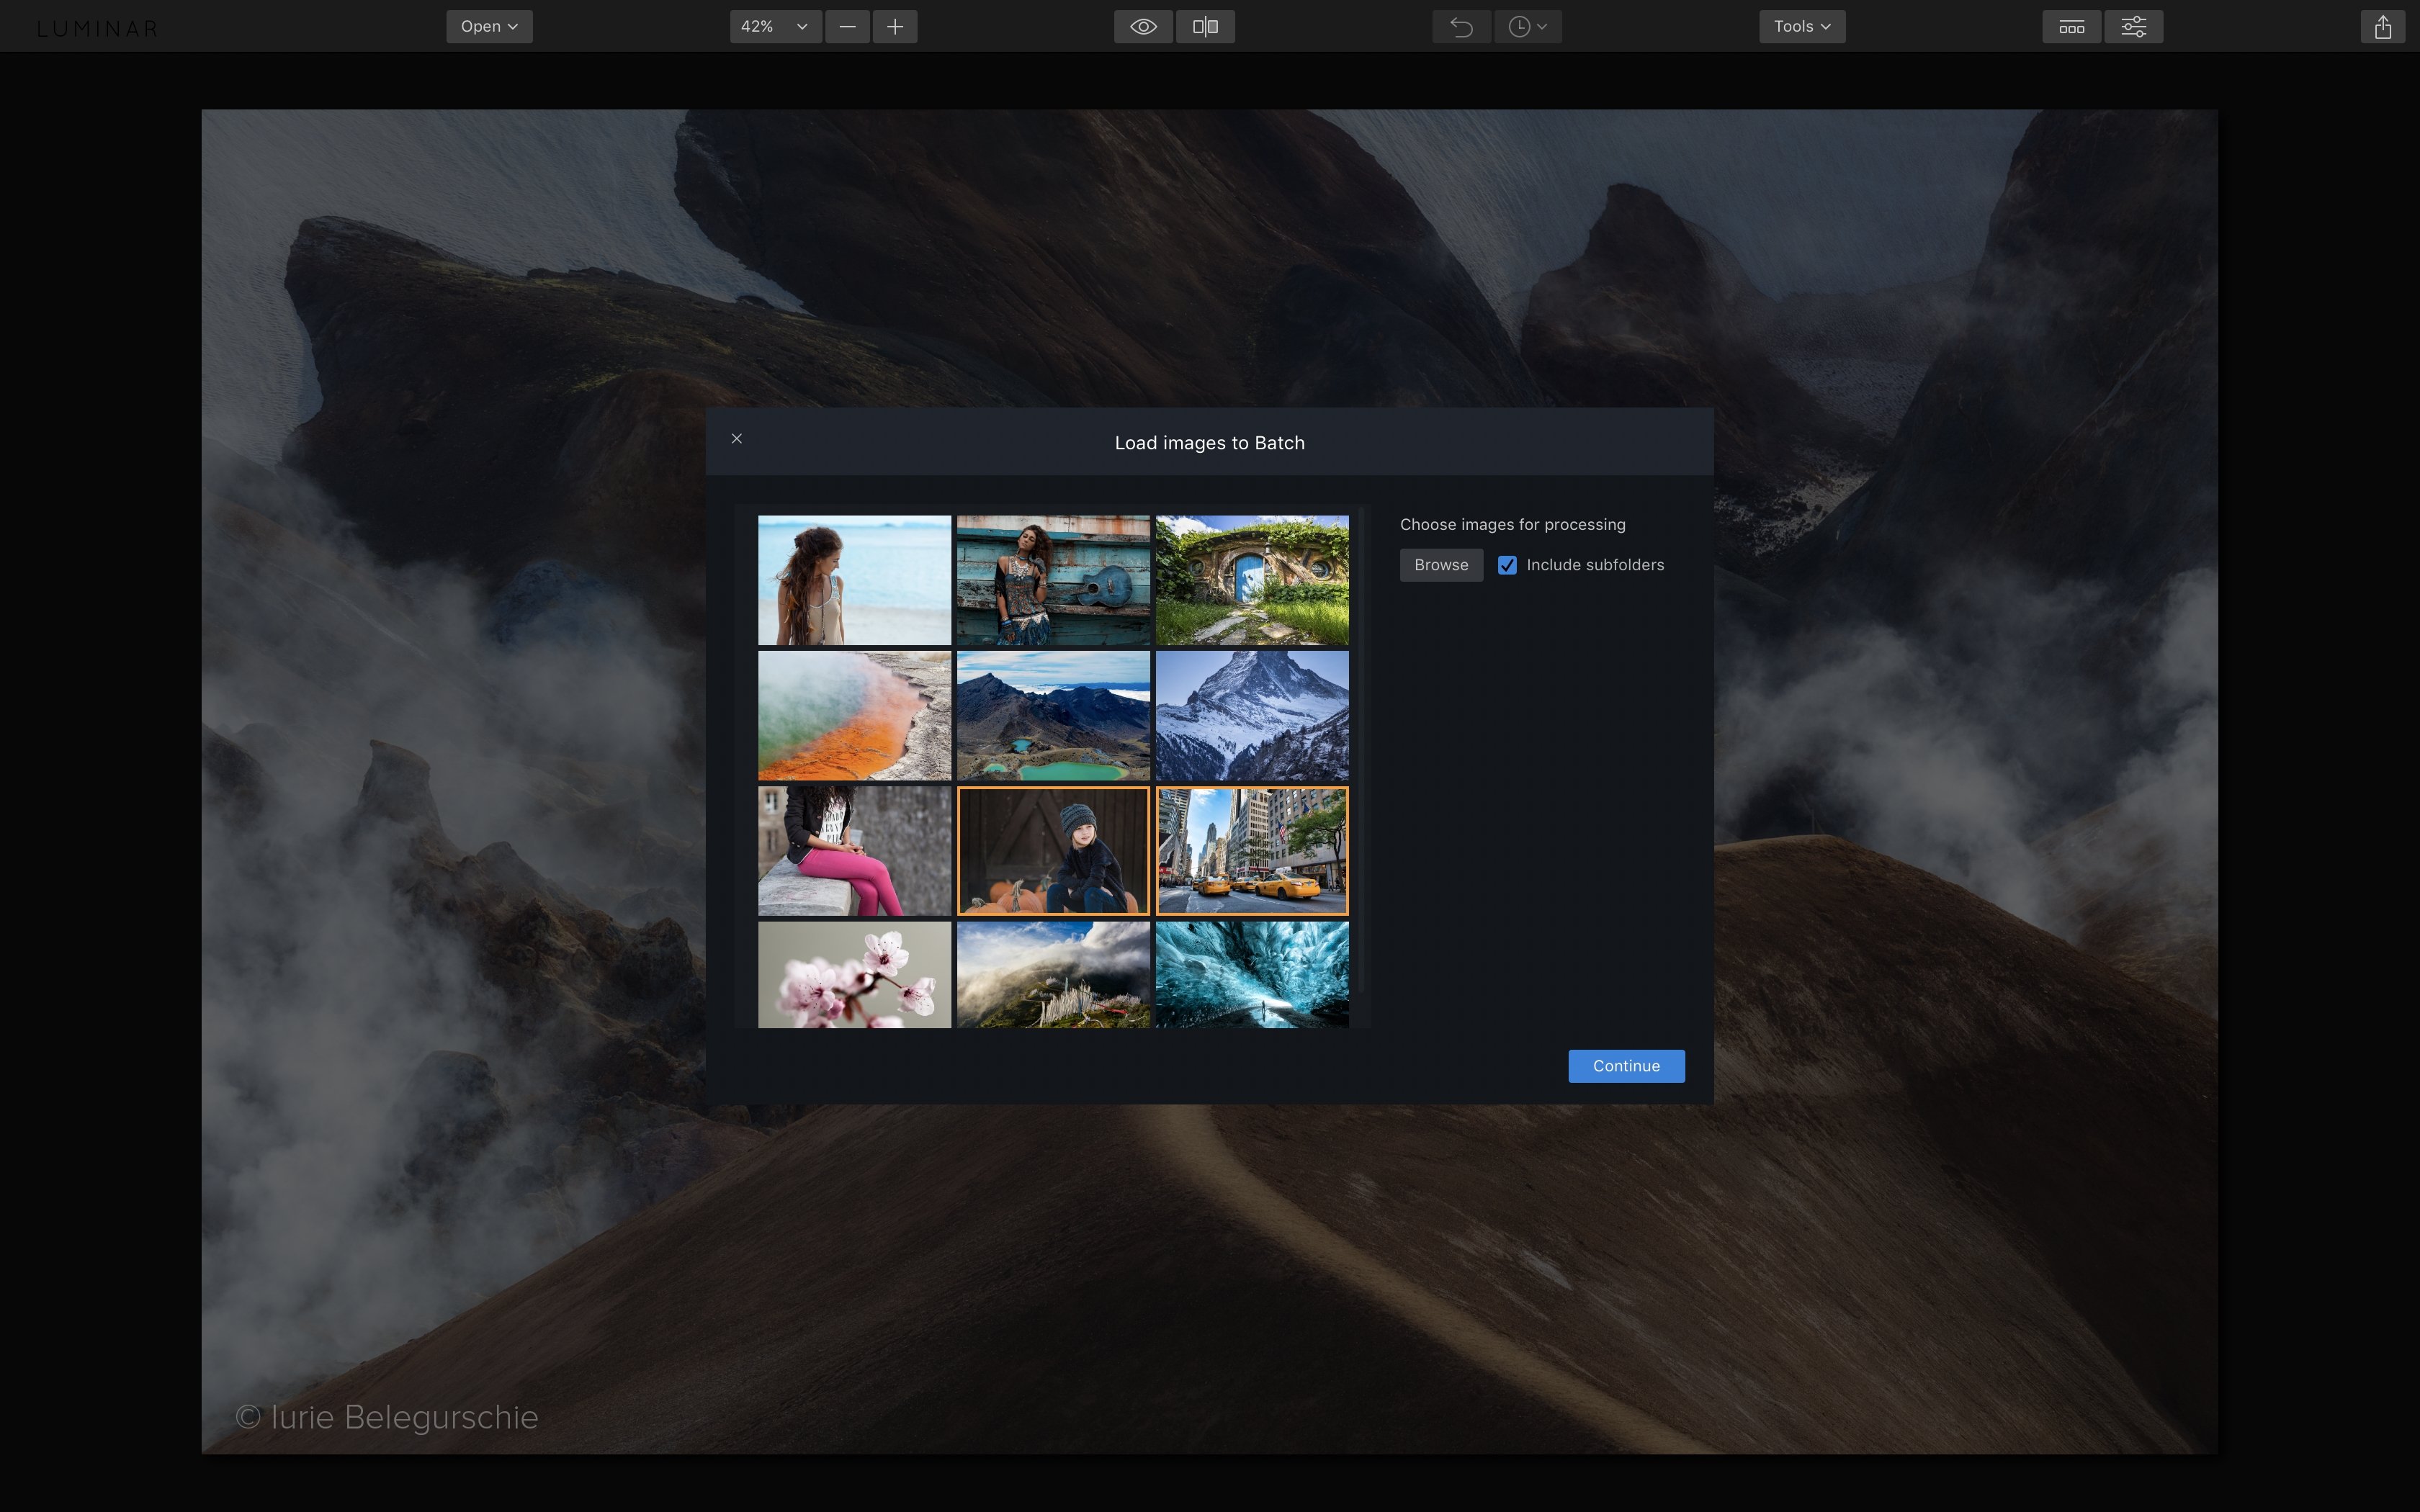Select the woman in pink pants thumbnail

click(854, 851)
